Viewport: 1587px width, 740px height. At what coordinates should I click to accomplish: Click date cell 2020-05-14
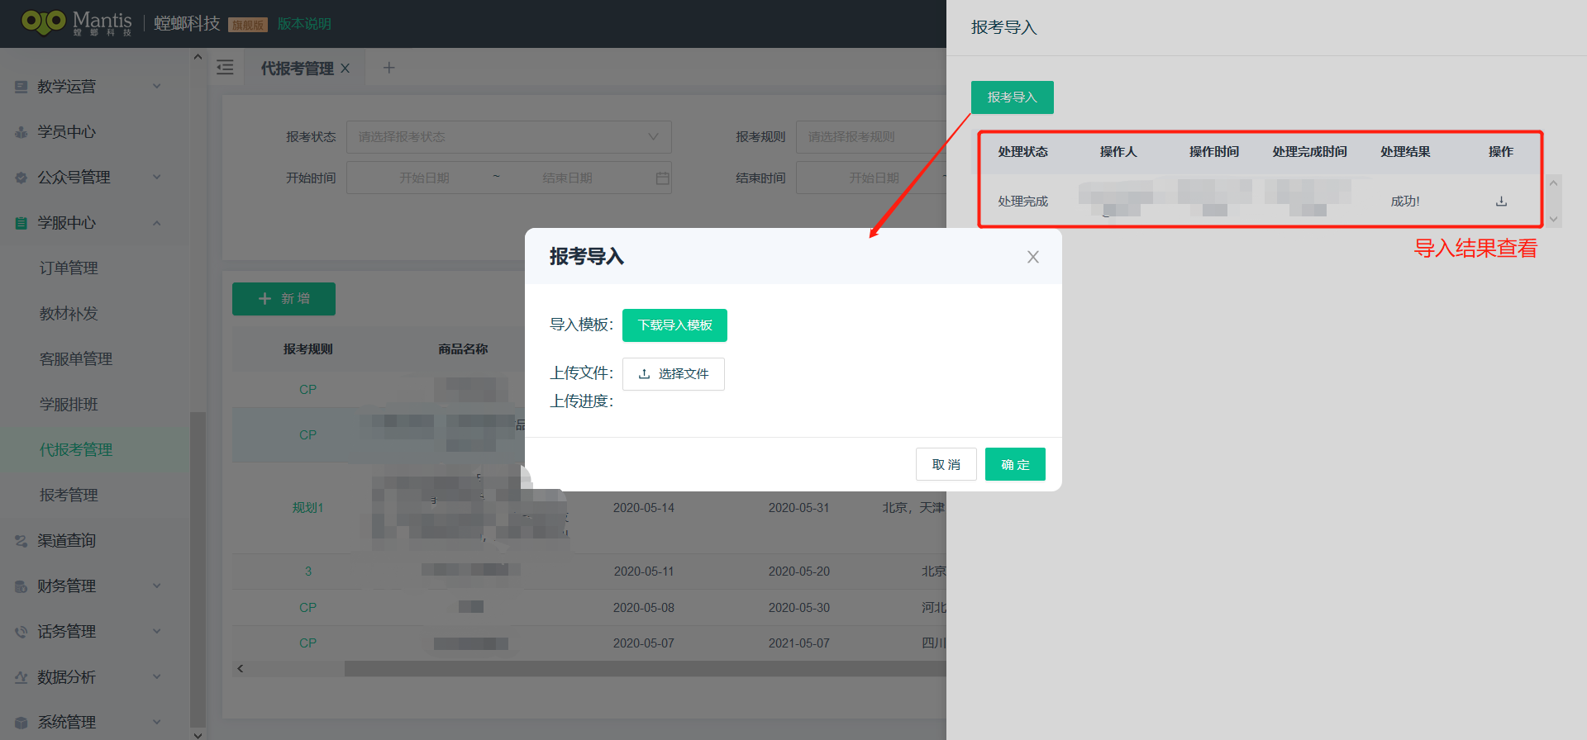(x=644, y=508)
